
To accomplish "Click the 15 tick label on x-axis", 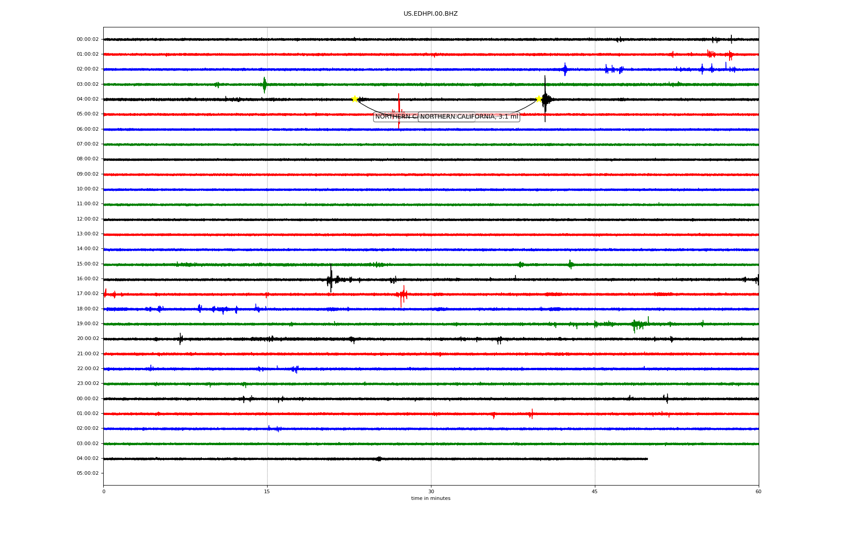I will coord(267,491).
